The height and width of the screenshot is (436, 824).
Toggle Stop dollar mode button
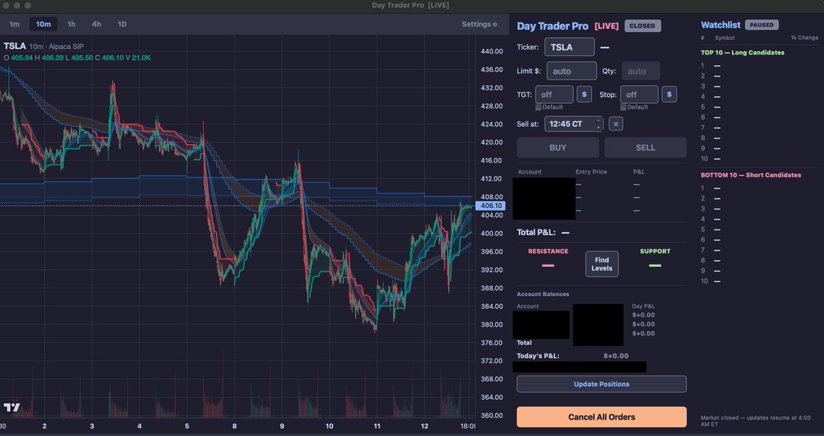click(669, 95)
